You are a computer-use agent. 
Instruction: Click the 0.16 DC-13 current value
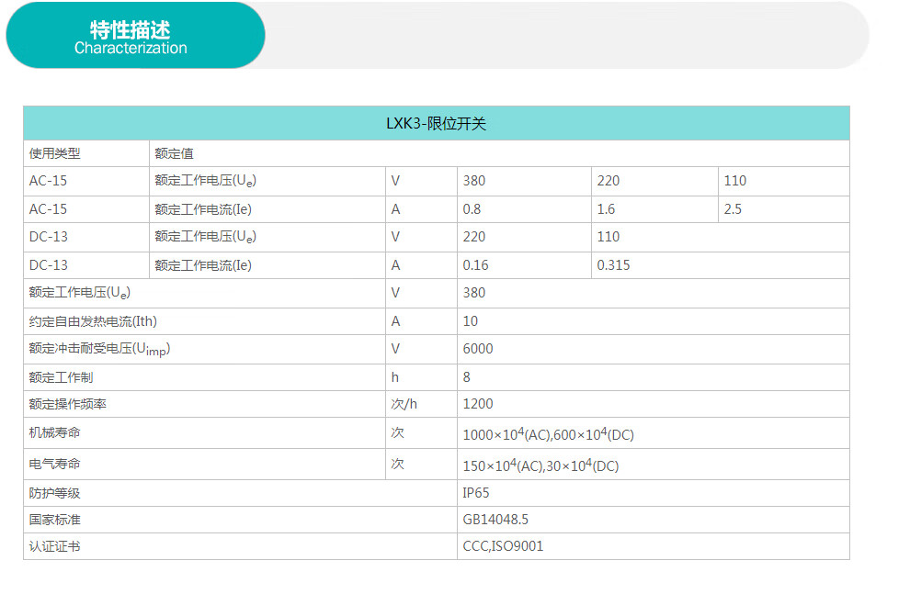pyautogui.click(x=476, y=265)
